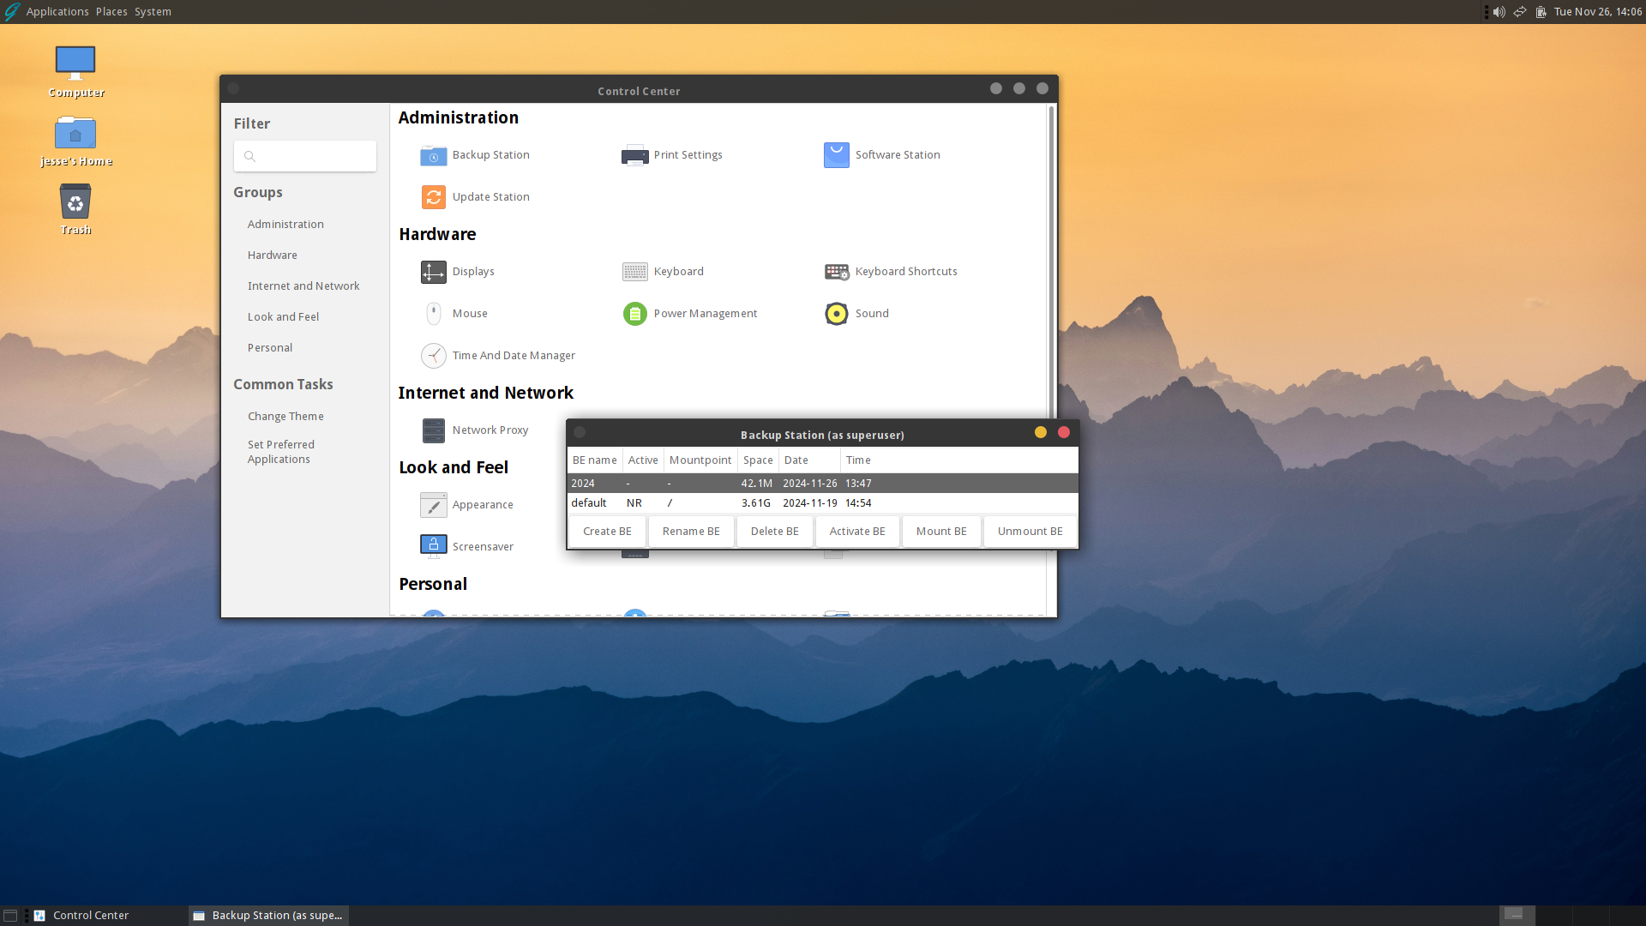This screenshot has height=926, width=1646.
Task: Open Appearance settings
Action: coord(467,505)
